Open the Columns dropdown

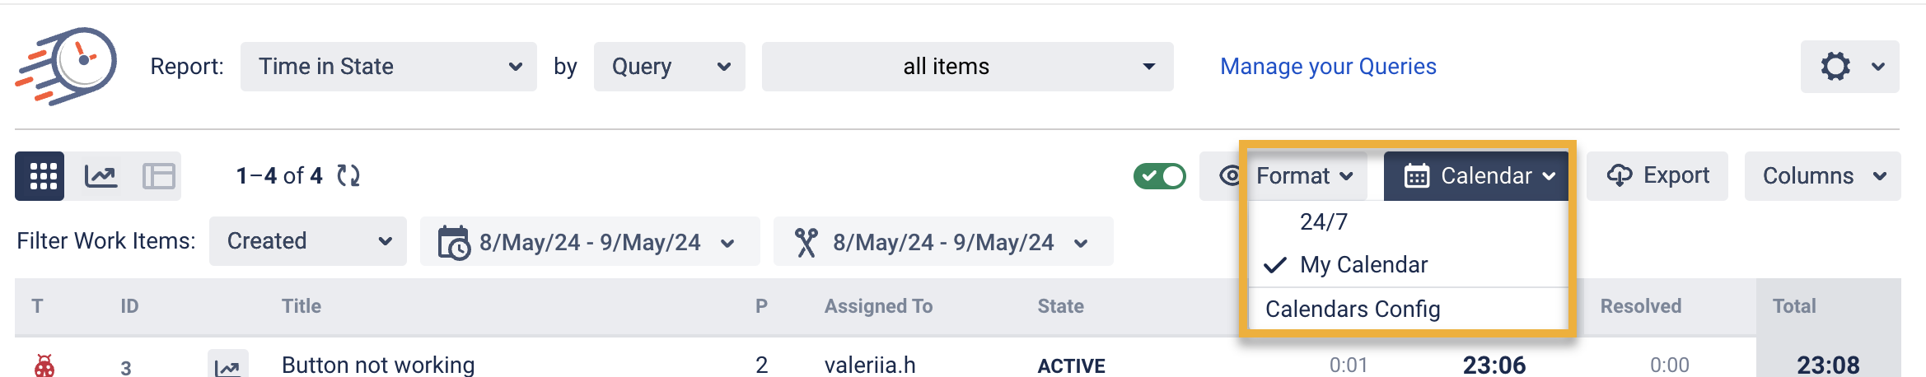(x=1822, y=176)
